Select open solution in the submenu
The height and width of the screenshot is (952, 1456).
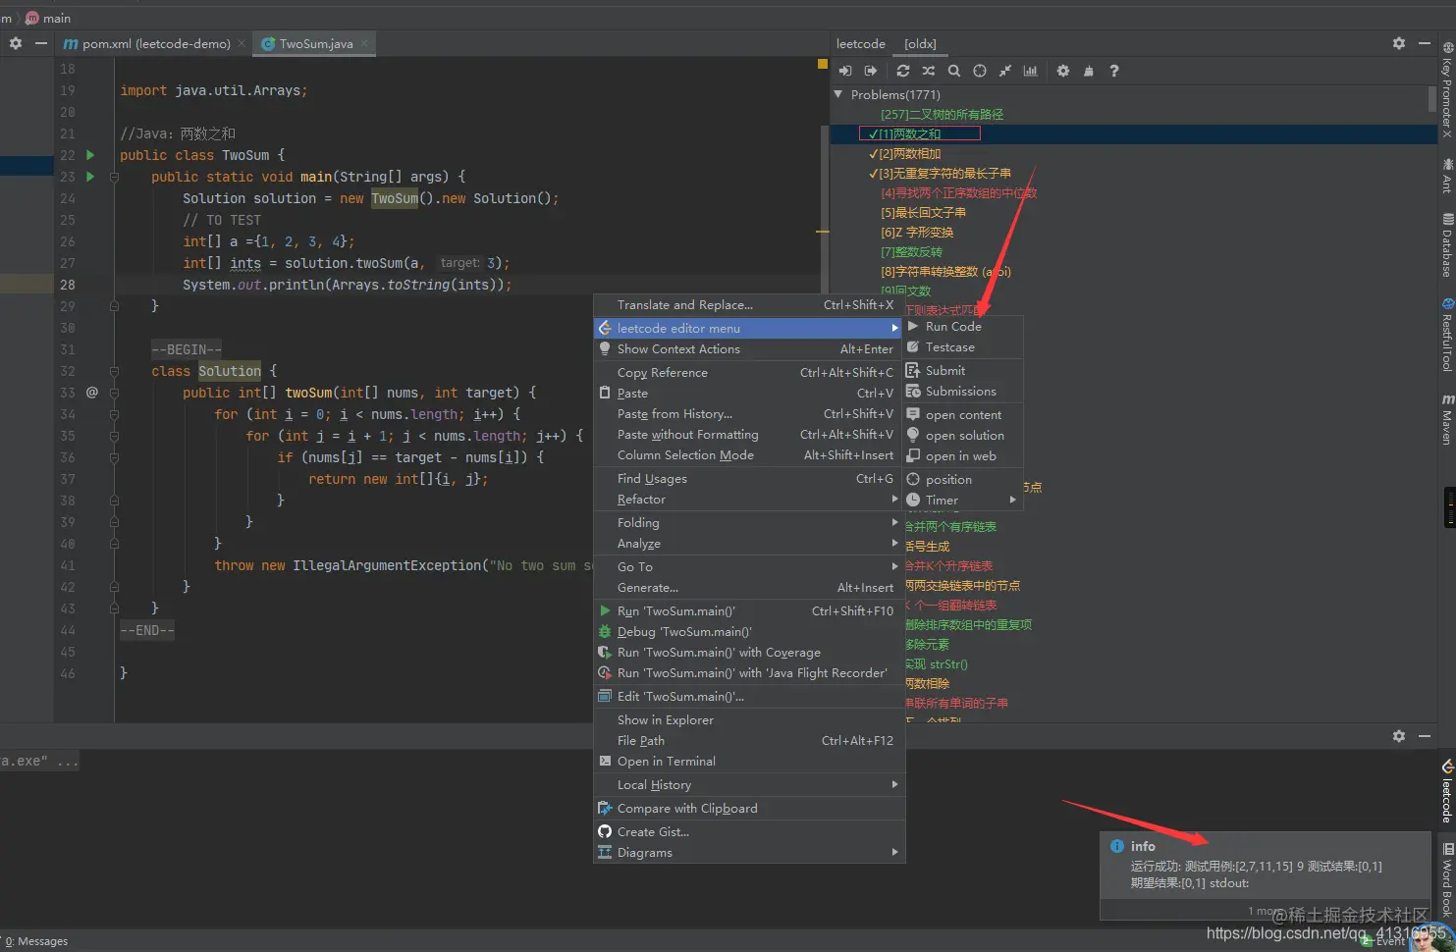962,435
